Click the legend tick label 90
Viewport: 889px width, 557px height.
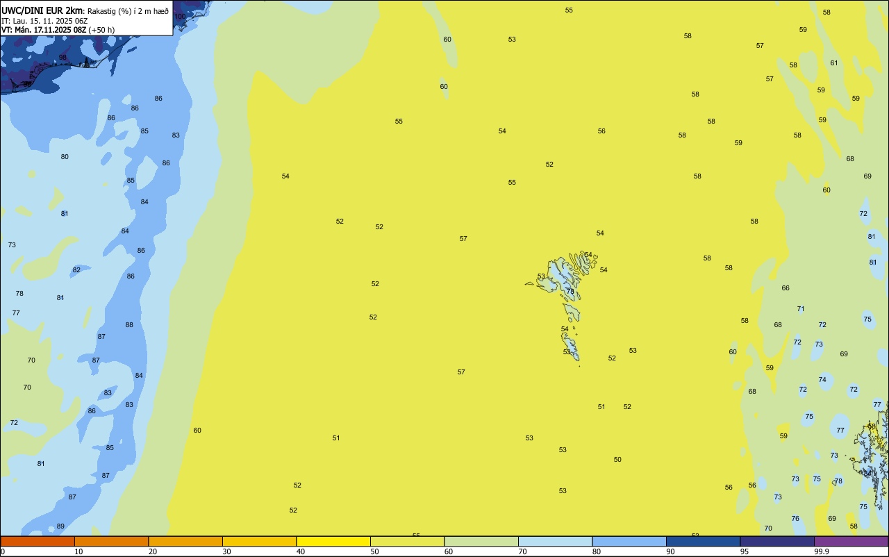pyautogui.click(x=671, y=551)
